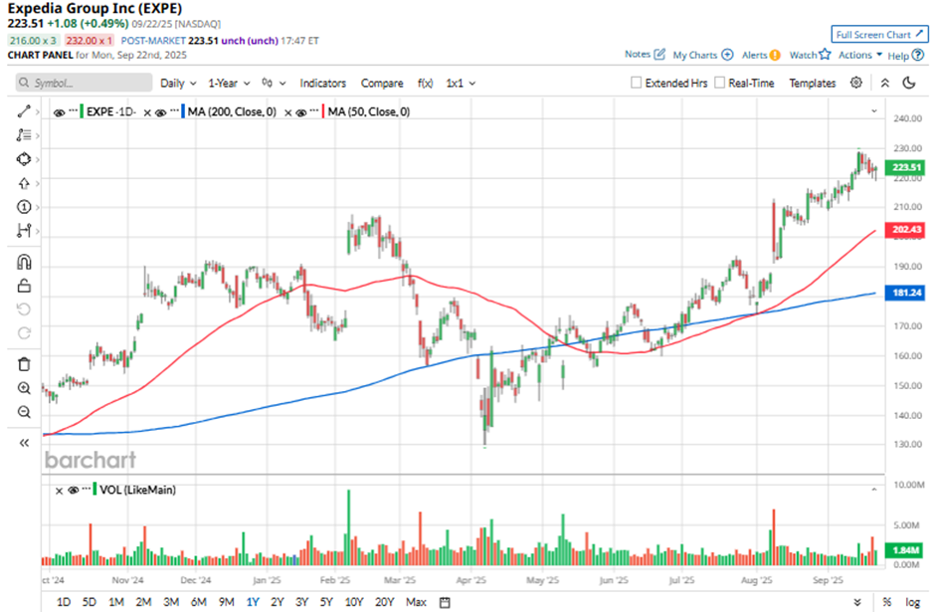The image size is (935, 612).
Task: Expand the trend line tool options
Action: point(37,111)
